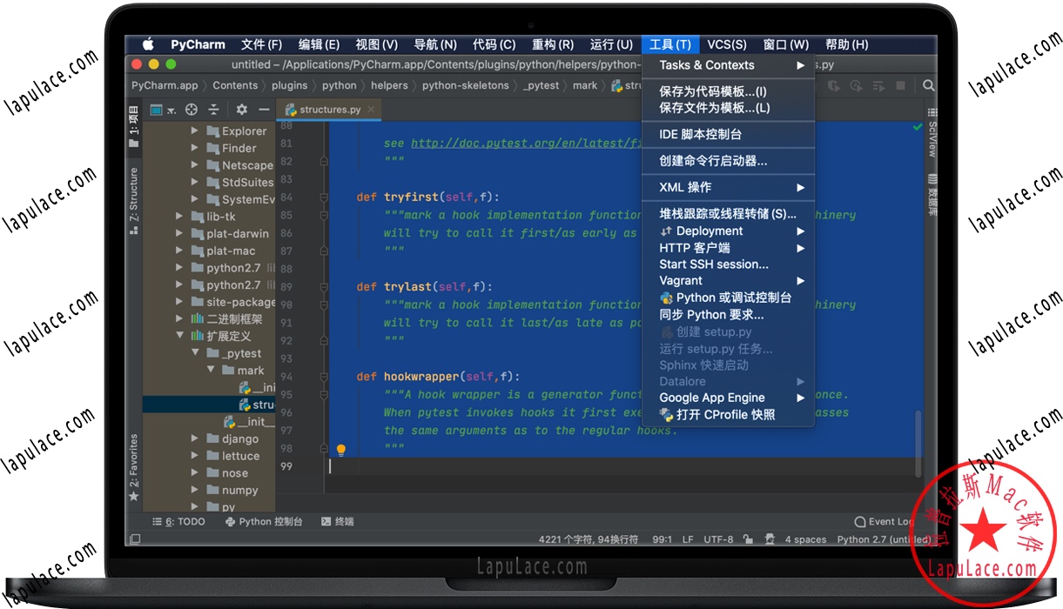Click the python-skeletons breadcrumb

tap(466, 85)
